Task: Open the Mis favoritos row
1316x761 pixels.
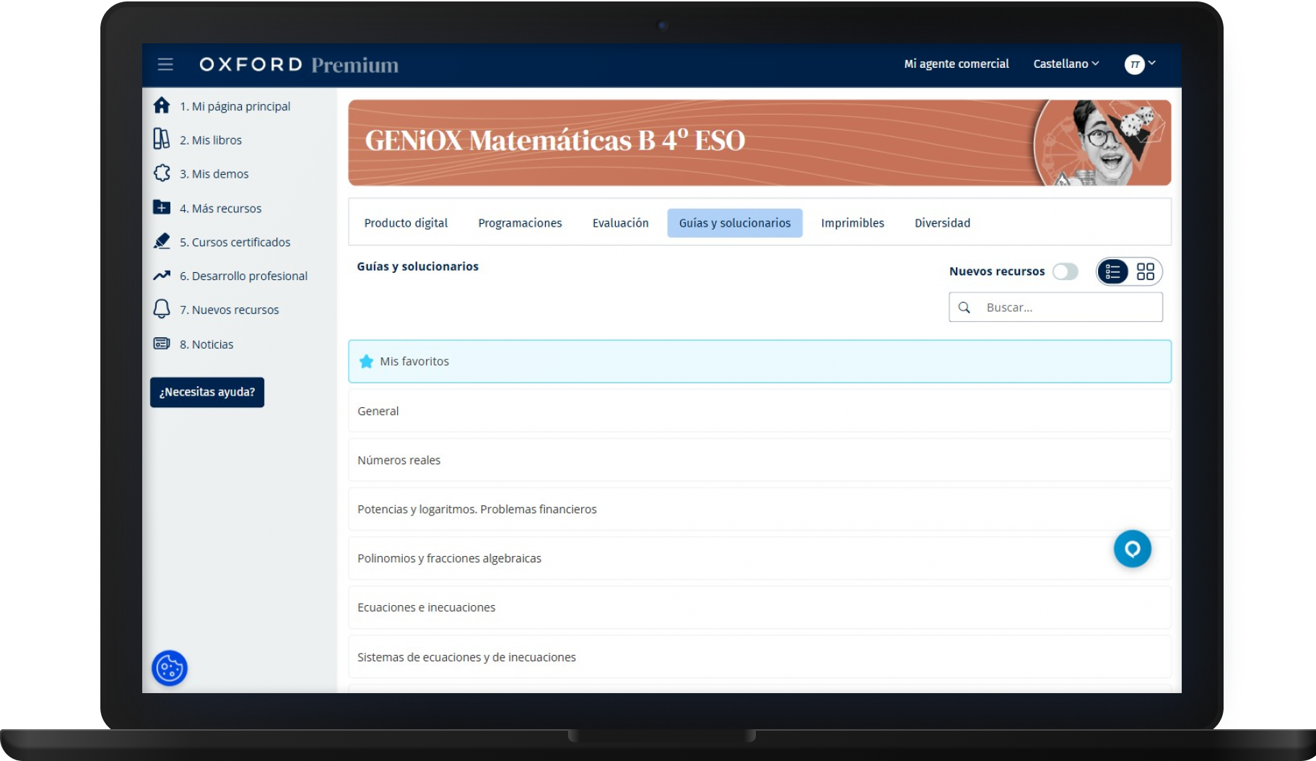Action: pos(759,361)
